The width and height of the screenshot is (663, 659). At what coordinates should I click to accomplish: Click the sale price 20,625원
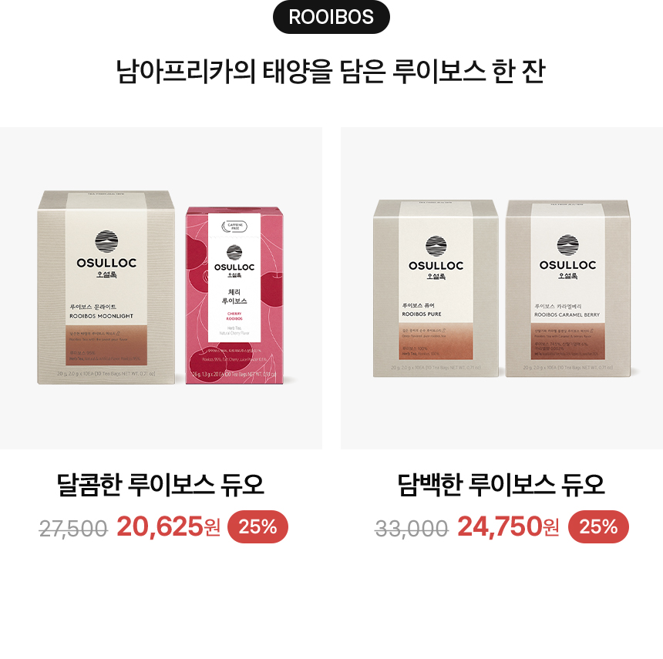pos(168,526)
